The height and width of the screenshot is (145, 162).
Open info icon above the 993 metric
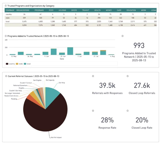tap(123, 36)
